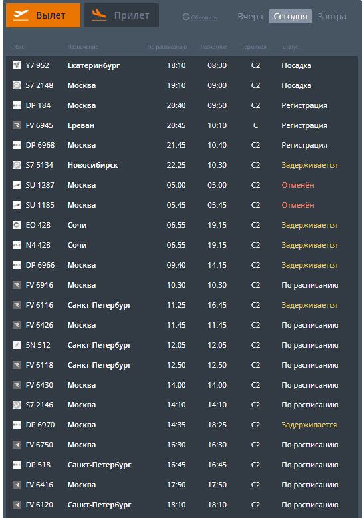Click Aeroflot logo beside SU 1287

click(17, 185)
